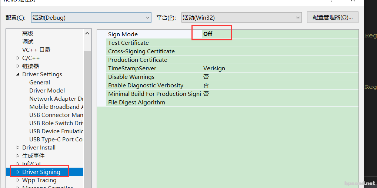Screen dimensions: 377x188
Task: Select the USB Type-C Port Controller item
Action: point(56,140)
